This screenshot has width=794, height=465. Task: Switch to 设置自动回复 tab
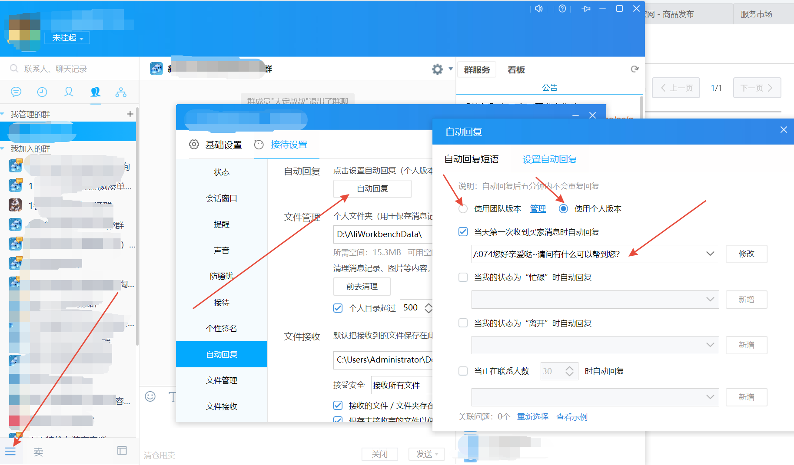[550, 159]
